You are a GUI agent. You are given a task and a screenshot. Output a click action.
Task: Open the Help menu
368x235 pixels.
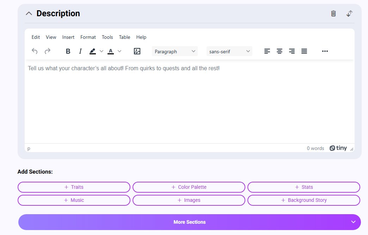141,37
